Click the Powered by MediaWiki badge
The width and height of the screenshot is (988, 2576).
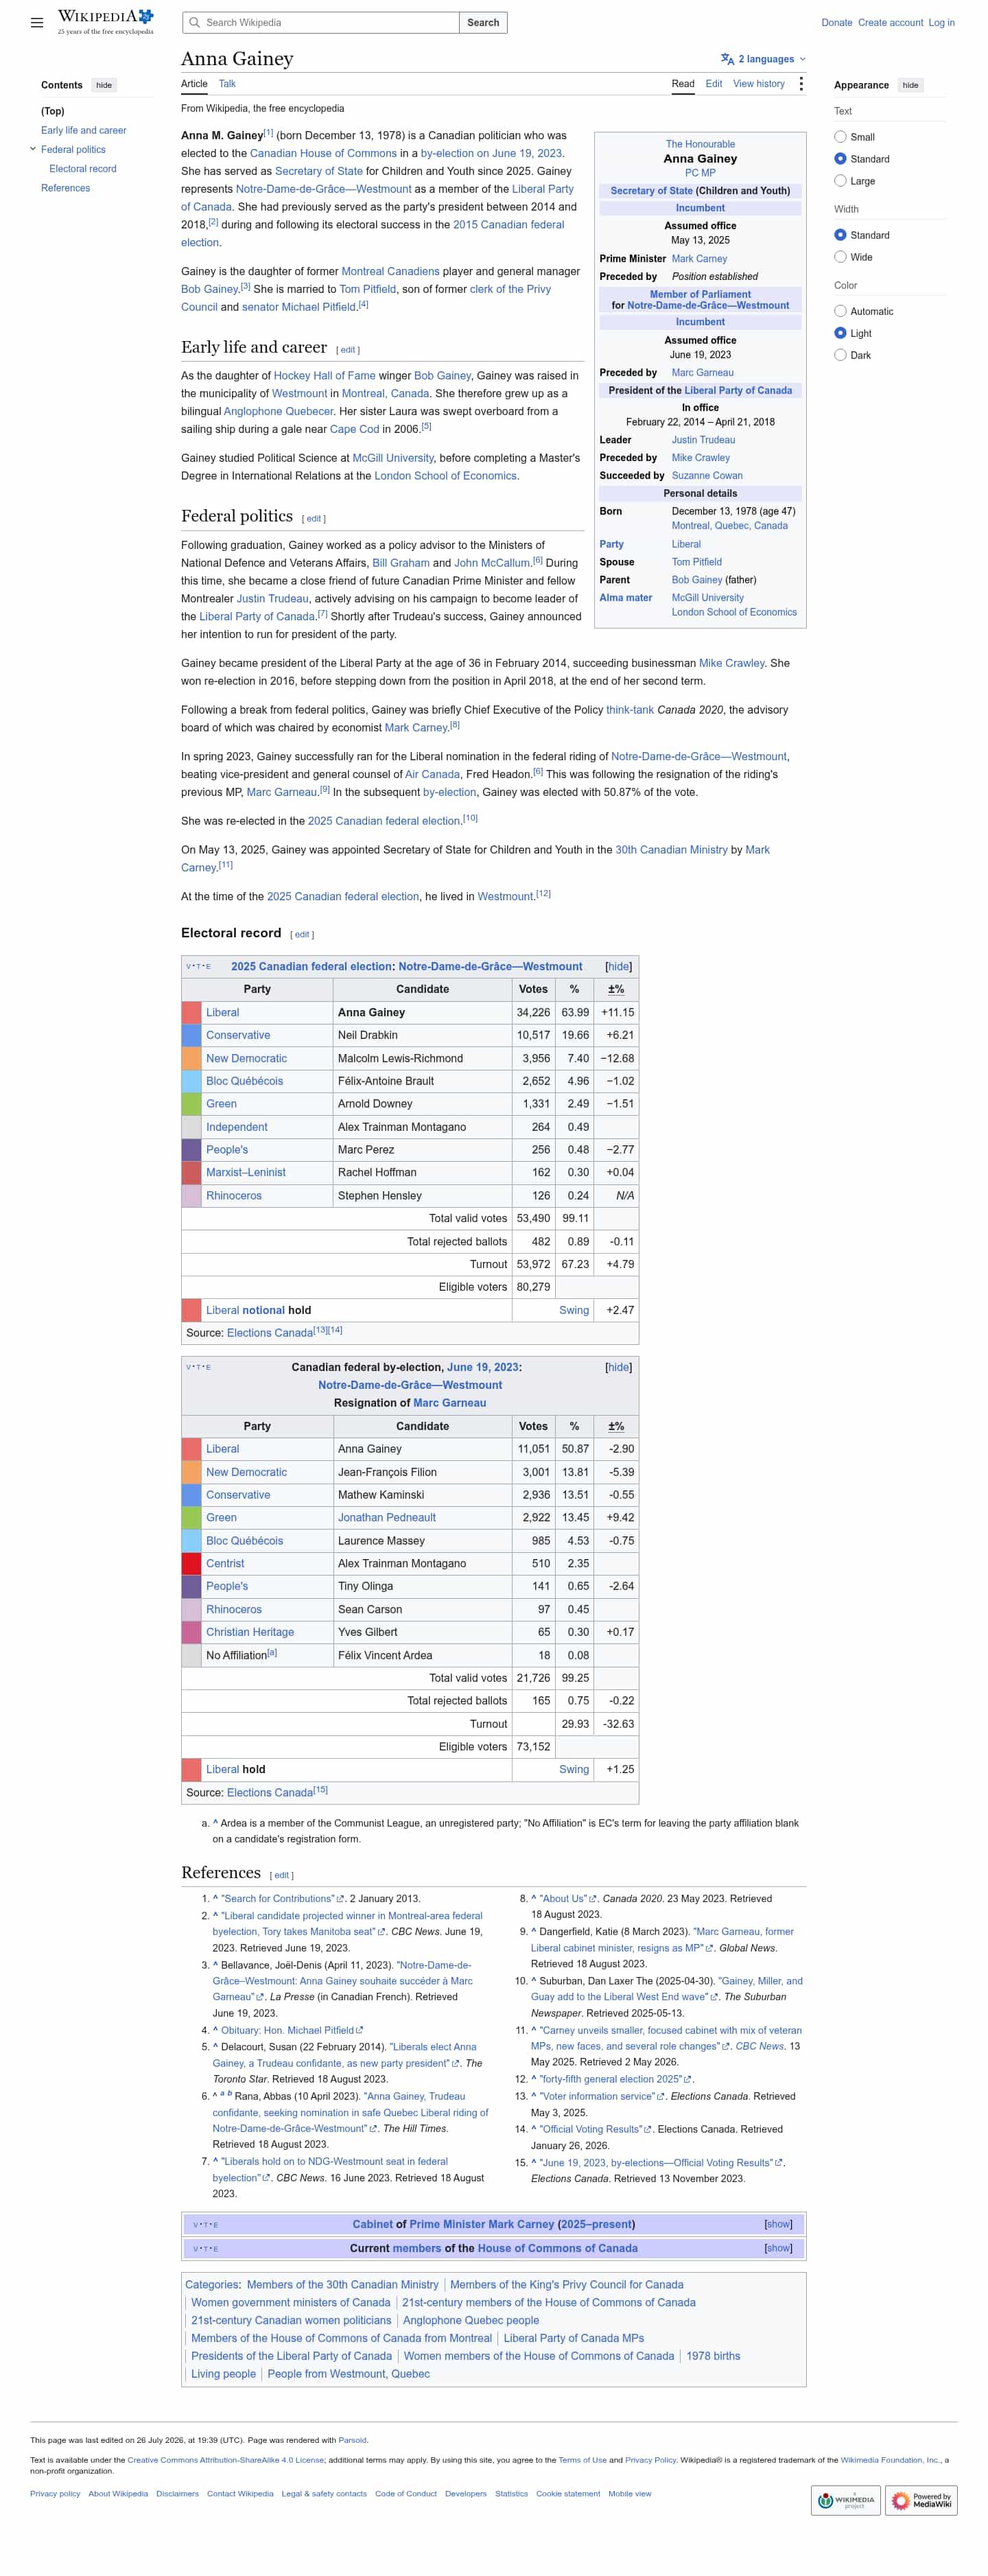922,2500
